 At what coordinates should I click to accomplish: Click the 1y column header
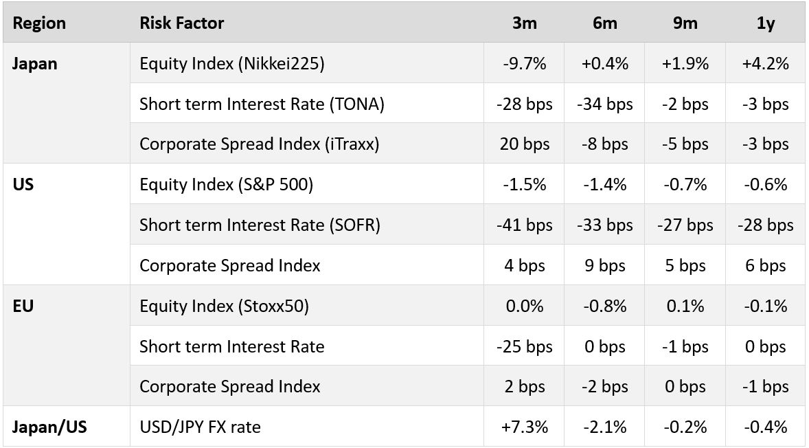tap(765, 23)
